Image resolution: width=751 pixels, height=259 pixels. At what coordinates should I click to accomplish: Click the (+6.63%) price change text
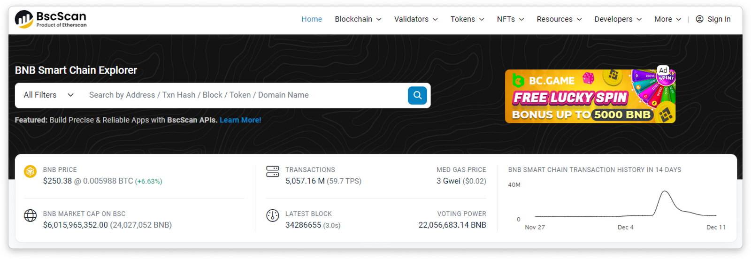(149, 182)
